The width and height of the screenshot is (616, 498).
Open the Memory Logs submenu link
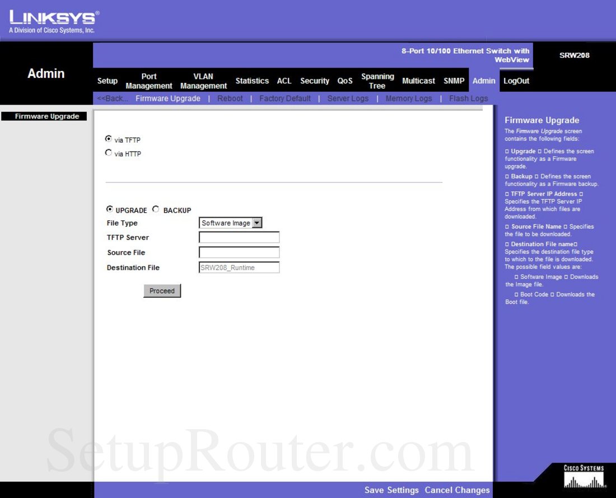409,98
